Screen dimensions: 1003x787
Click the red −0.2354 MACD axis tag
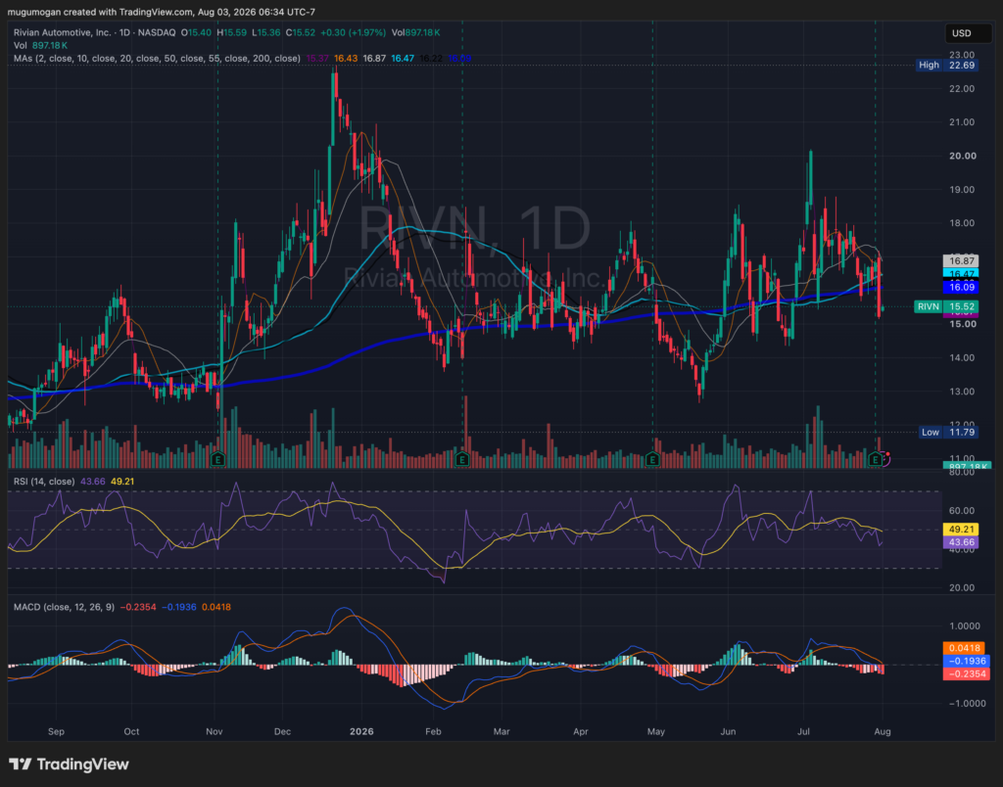[967, 673]
